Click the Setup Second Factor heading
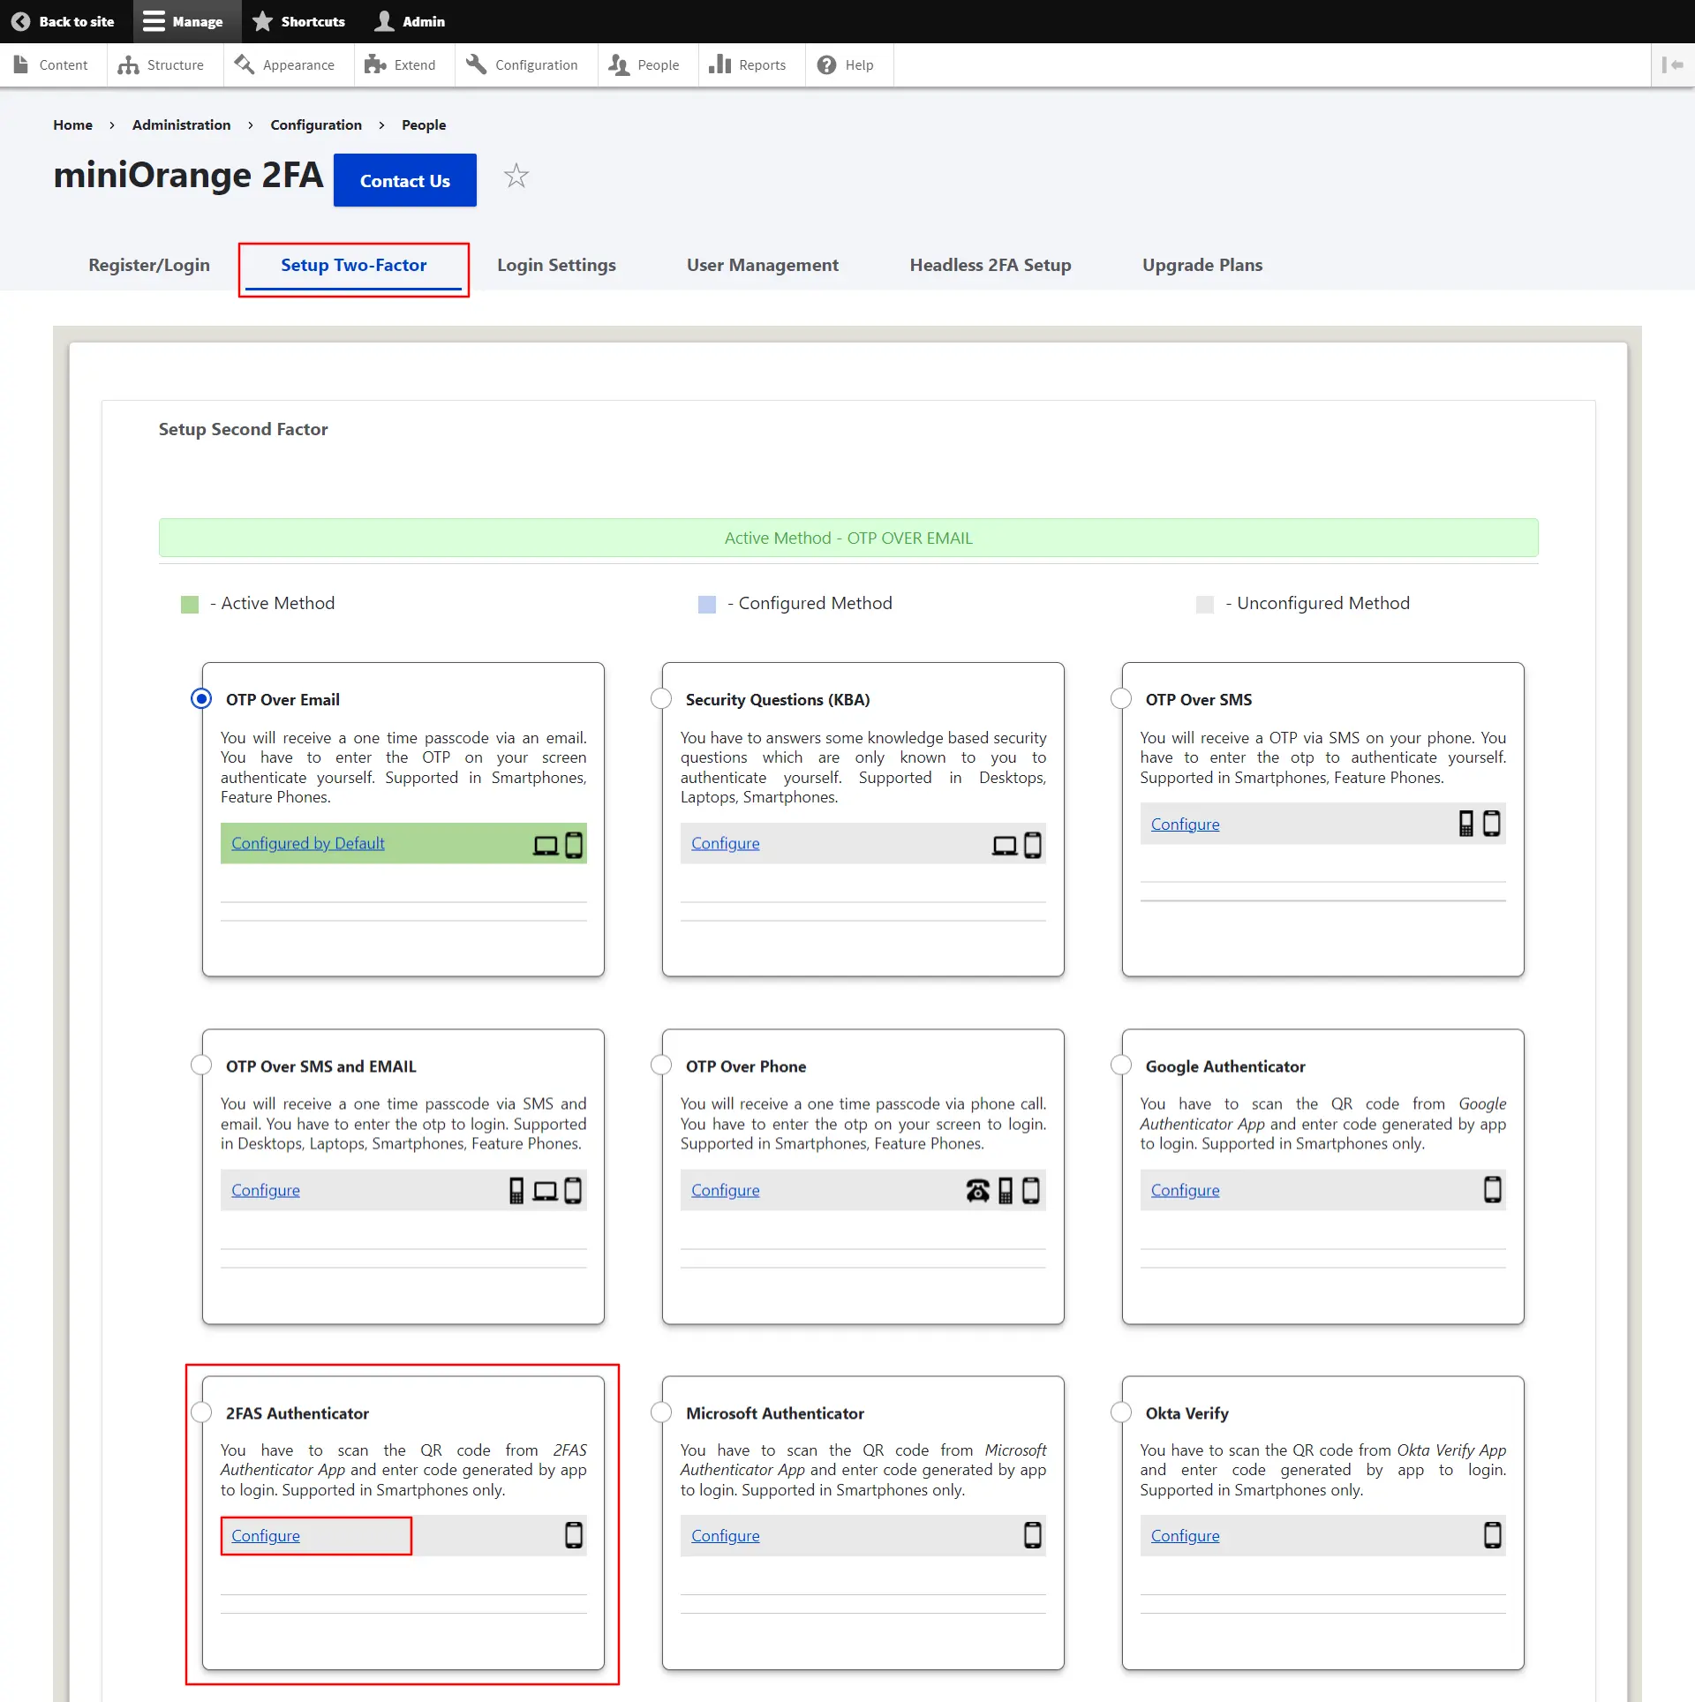 [x=243, y=429]
